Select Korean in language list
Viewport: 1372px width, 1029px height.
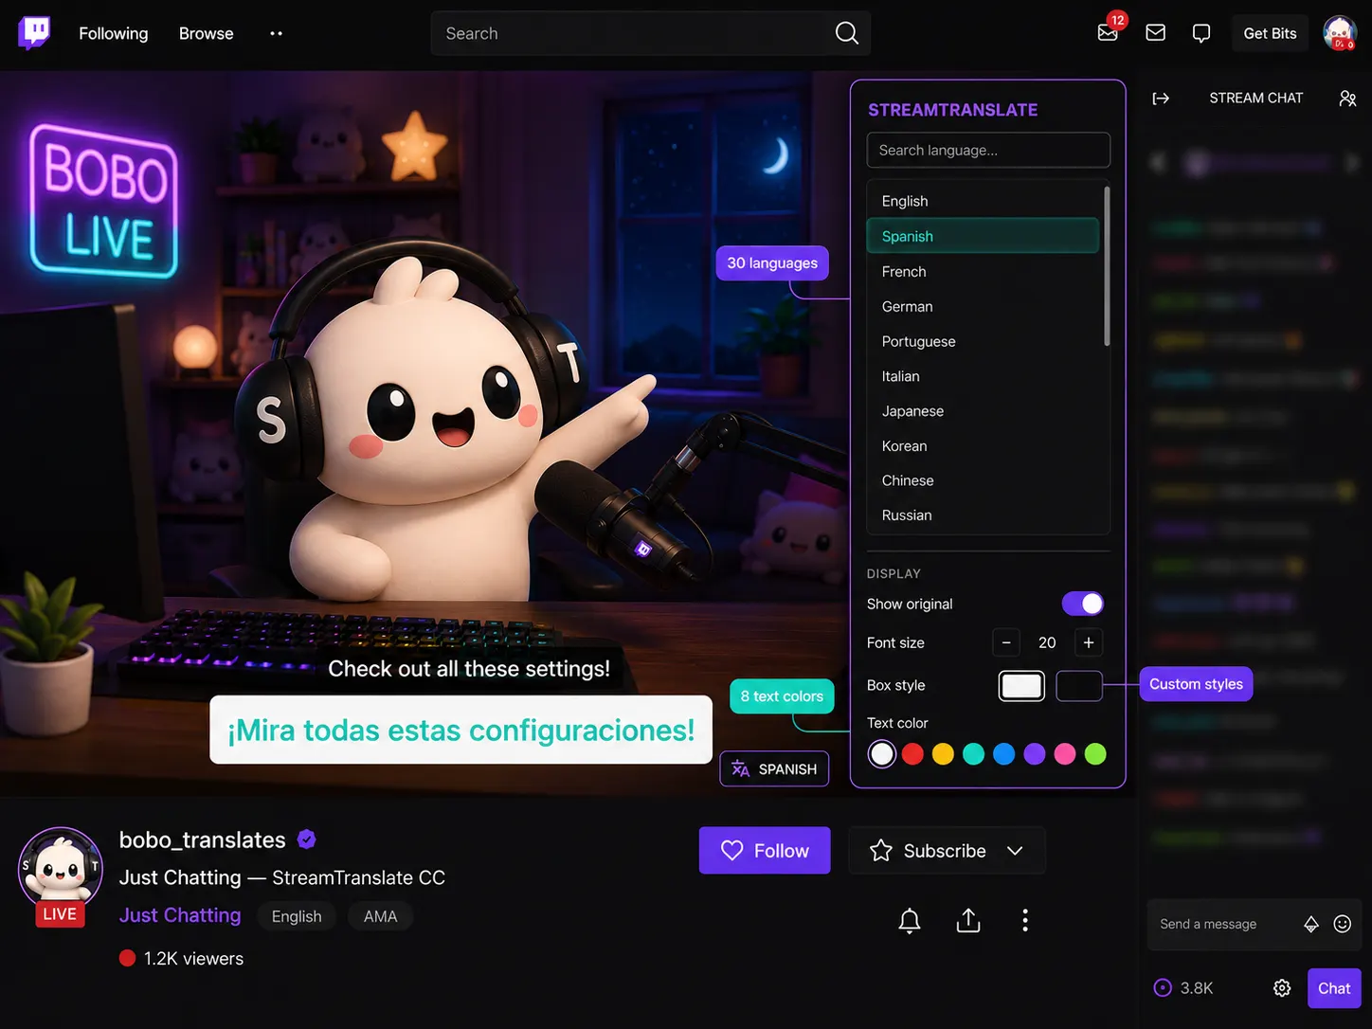[x=983, y=446]
